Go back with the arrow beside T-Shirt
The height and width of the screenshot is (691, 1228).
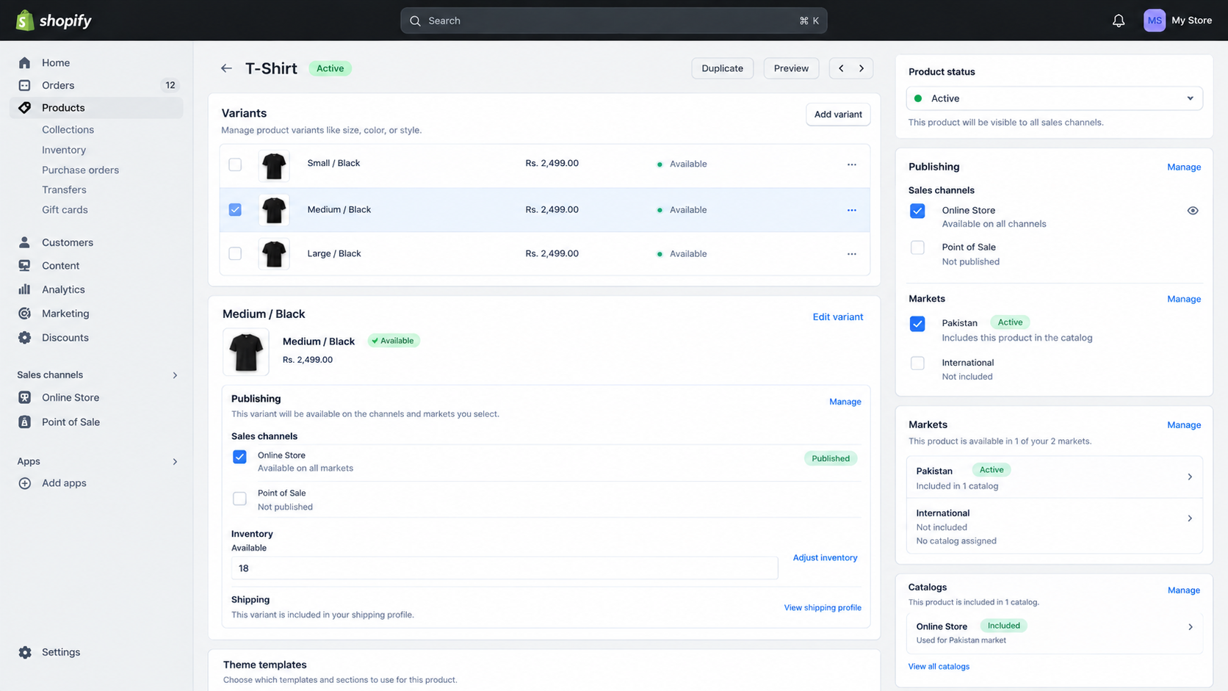pos(226,68)
